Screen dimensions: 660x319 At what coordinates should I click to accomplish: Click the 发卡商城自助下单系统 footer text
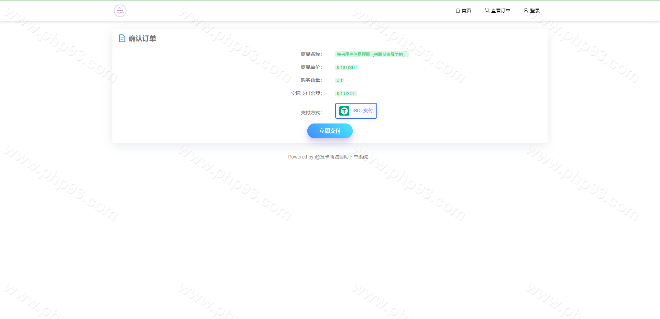(344, 157)
